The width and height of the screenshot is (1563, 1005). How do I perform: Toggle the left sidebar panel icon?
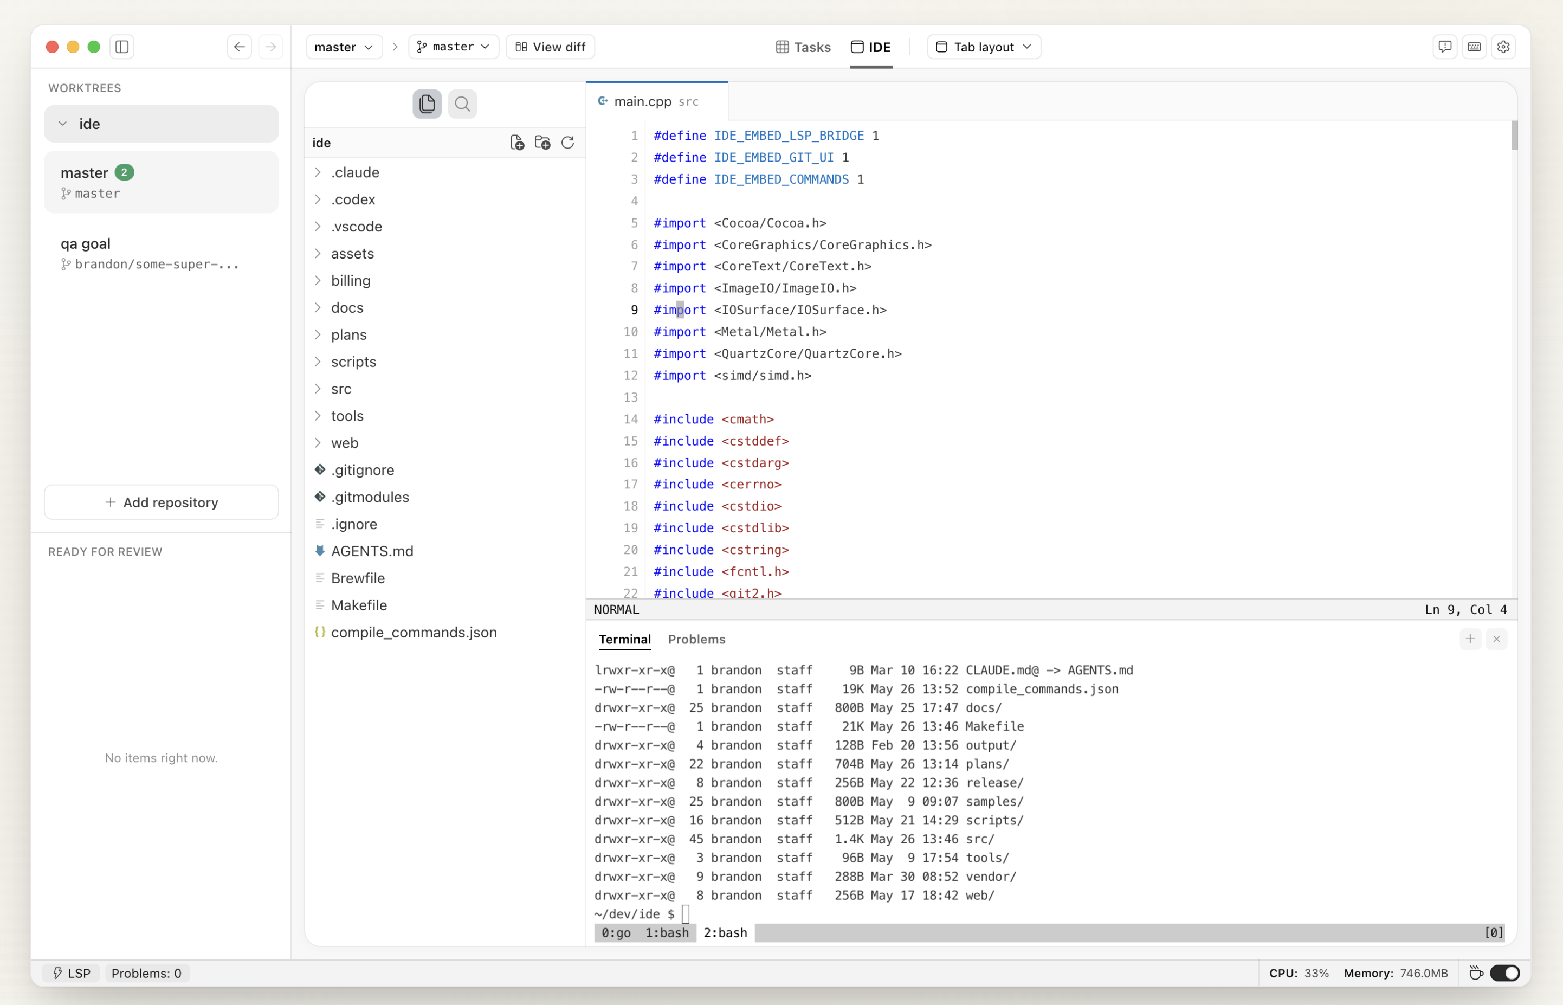[122, 47]
